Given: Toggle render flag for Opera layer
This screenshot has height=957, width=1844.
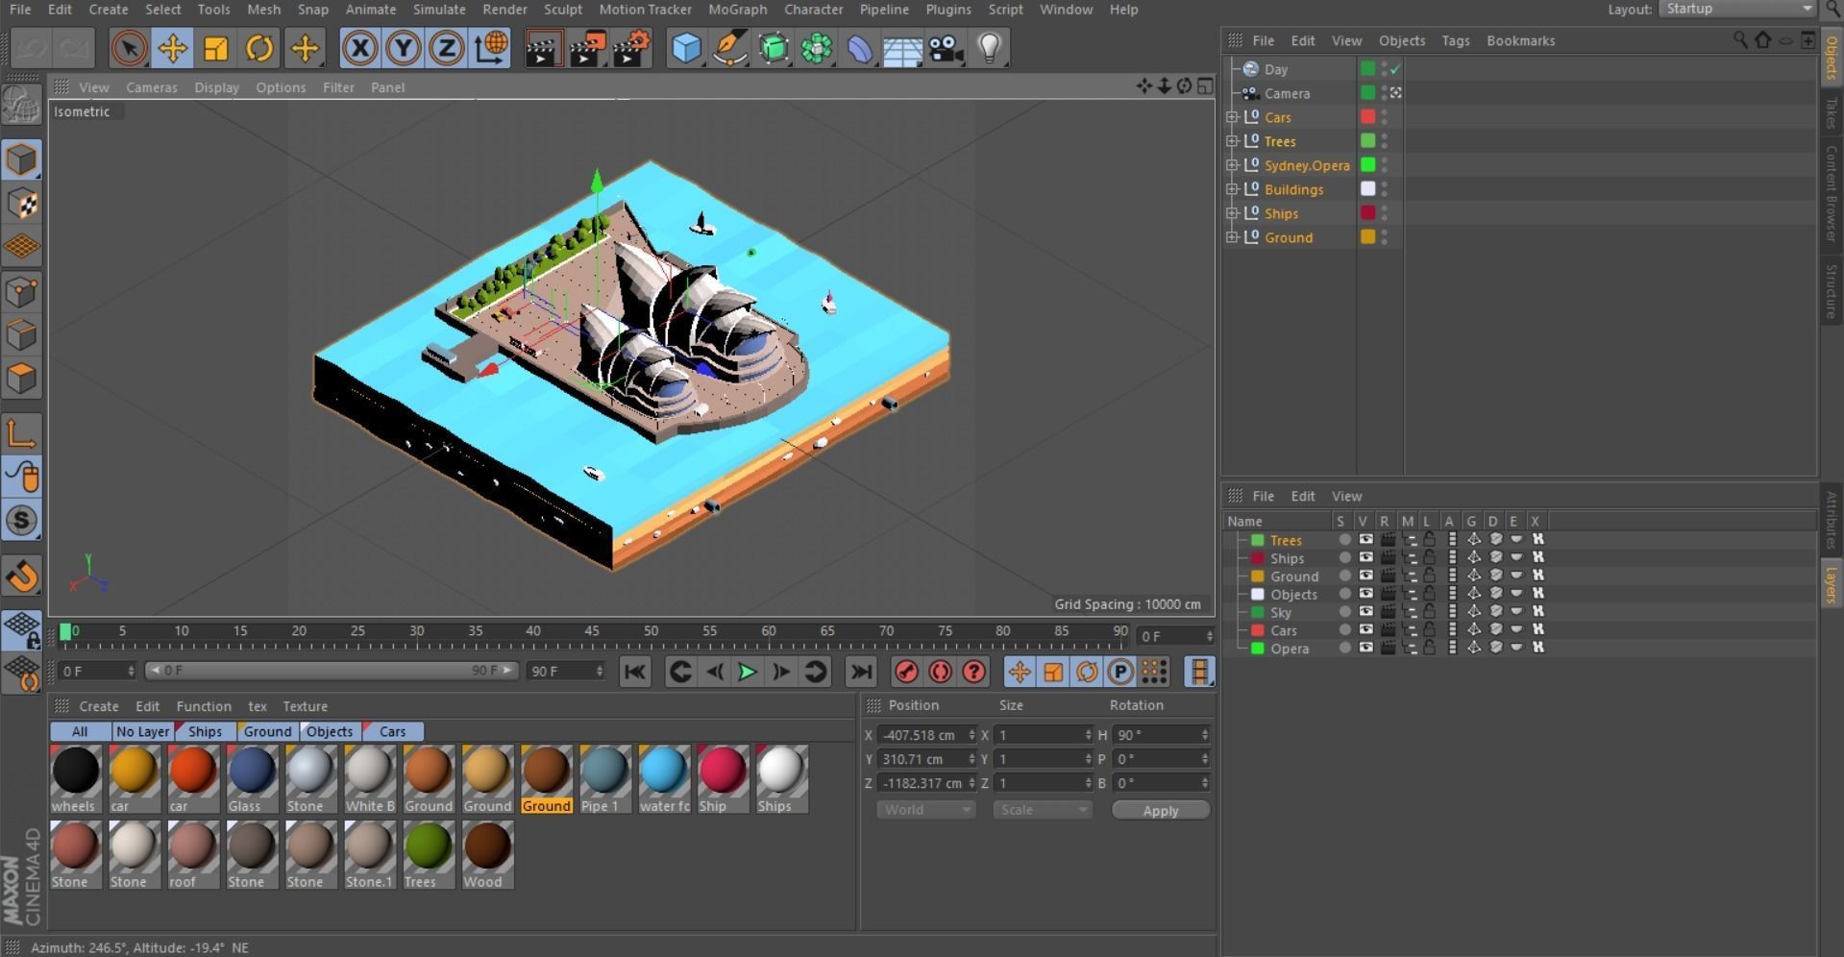Looking at the screenshot, I should [1388, 649].
